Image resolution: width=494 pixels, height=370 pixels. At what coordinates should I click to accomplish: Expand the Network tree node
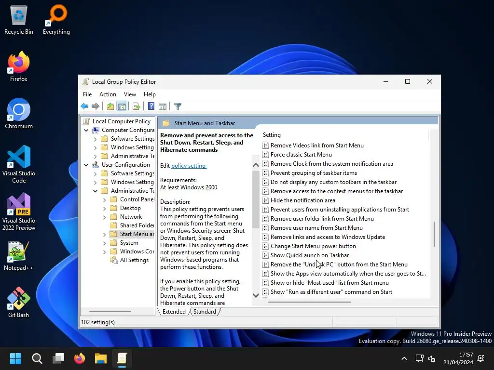click(x=104, y=217)
